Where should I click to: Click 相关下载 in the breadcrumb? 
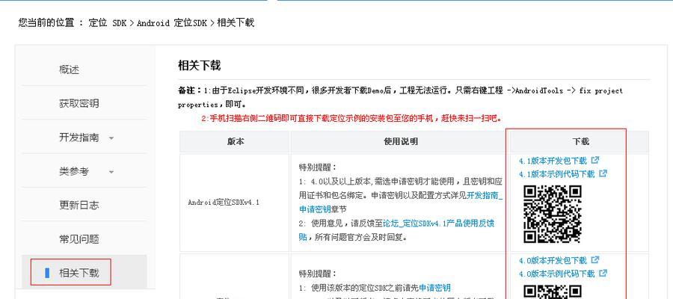point(236,22)
